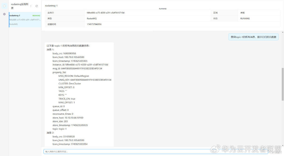Image resolution: width=284 pixels, height=156 pixels.
Task: Click MSG_REGION: DefaultRegion line
Action: pos(74,76)
